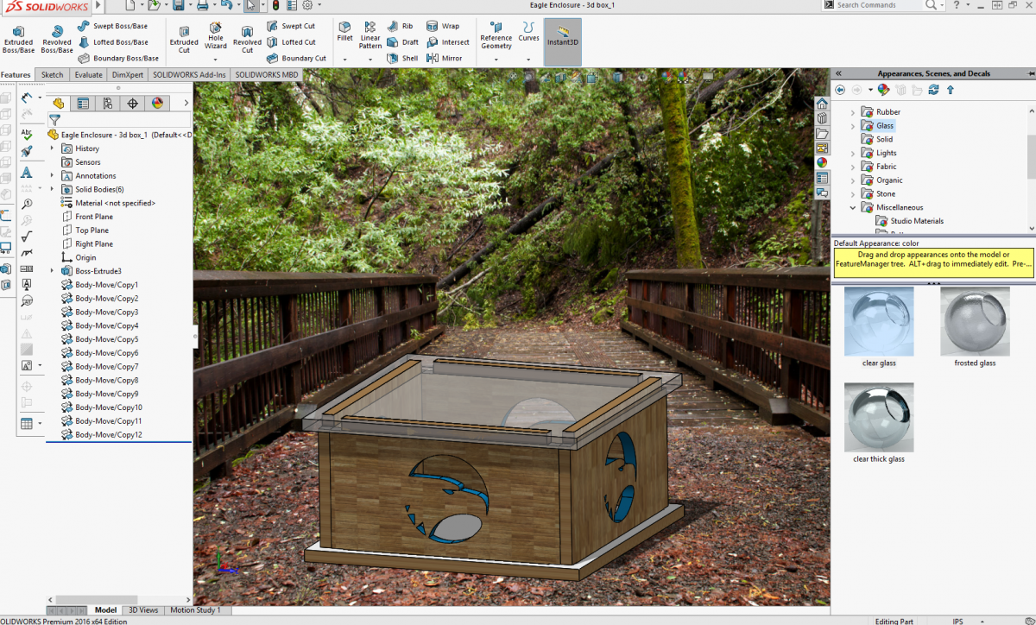Open the PropertyManager tab icon
The image size is (1036, 625).
83,104
